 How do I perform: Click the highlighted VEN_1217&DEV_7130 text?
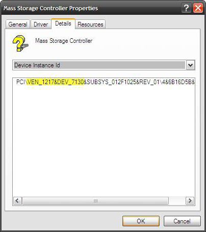coord(56,82)
